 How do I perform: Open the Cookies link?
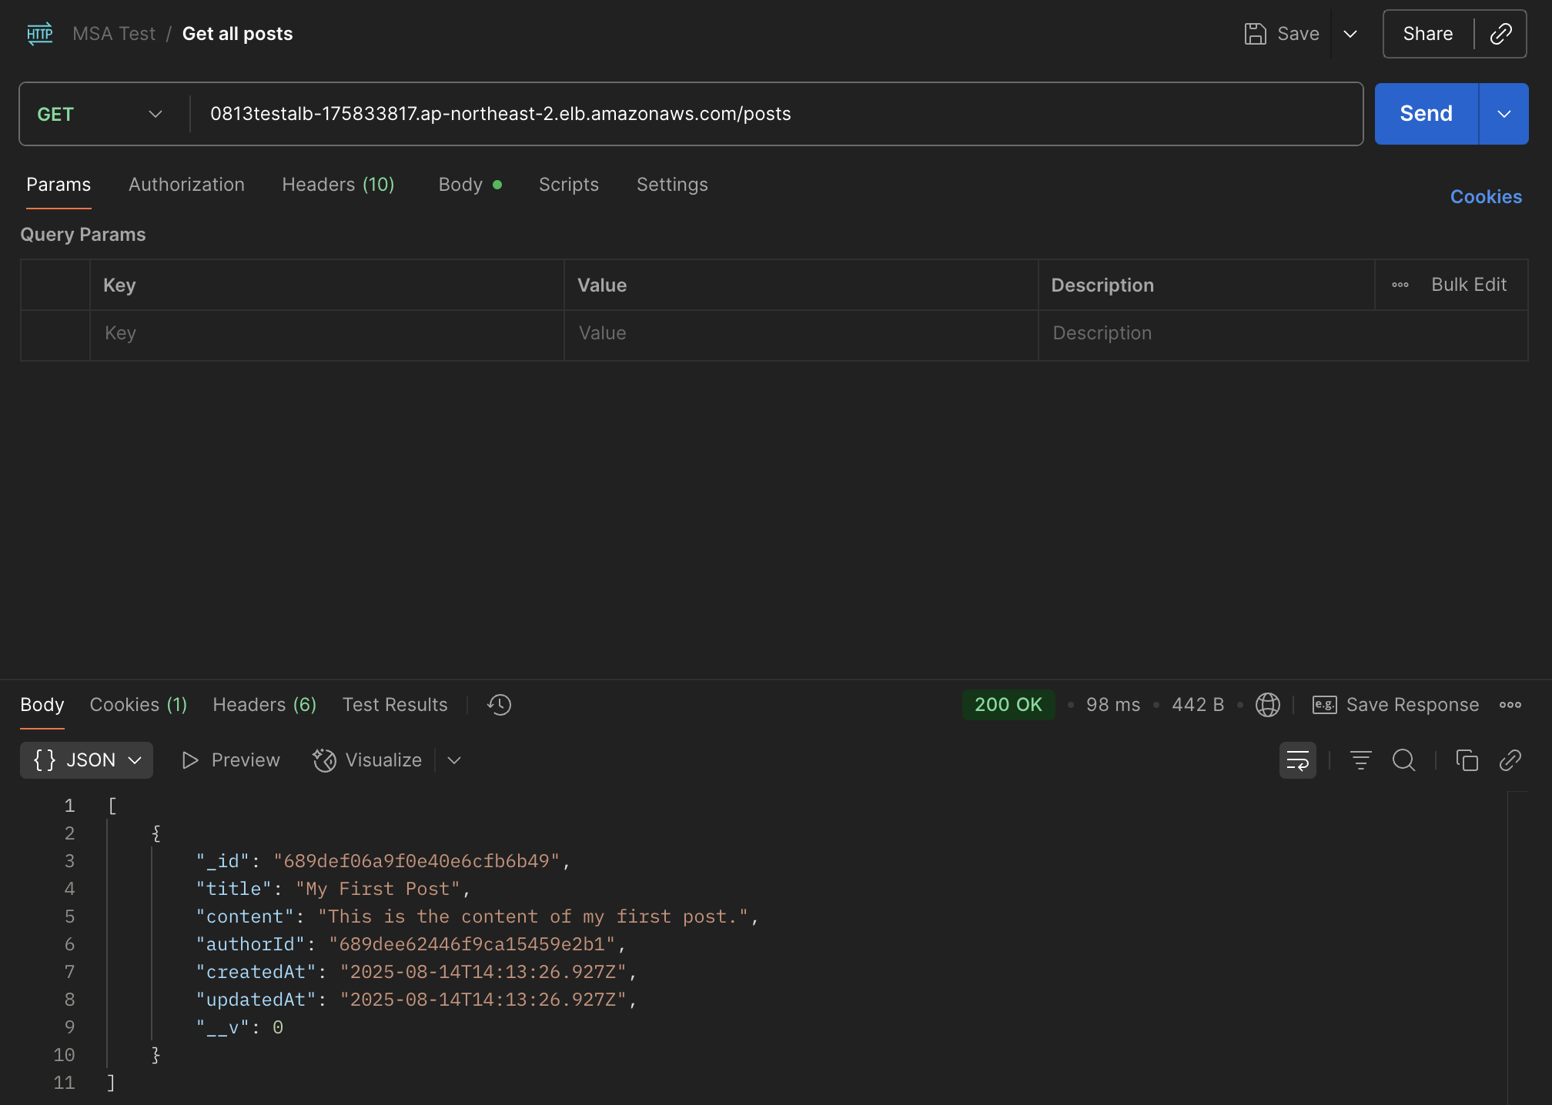(x=1486, y=197)
